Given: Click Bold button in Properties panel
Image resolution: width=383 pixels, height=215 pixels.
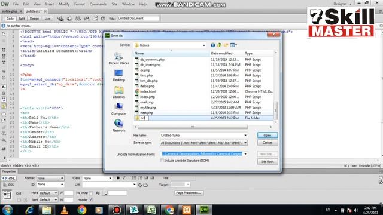Looking at the screenshot, I should coord(118,178).
